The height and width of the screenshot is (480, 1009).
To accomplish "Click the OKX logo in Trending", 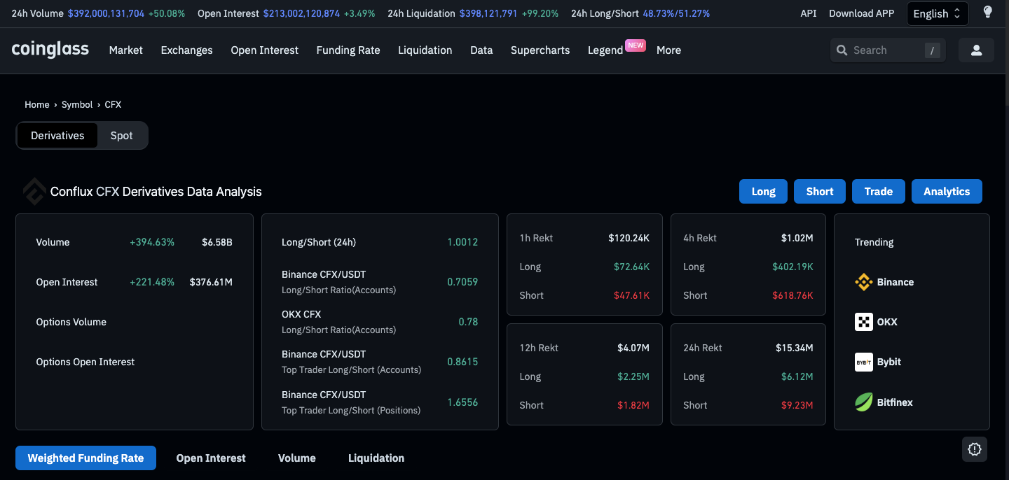I will pyautogui.click(x=864, y=322).
